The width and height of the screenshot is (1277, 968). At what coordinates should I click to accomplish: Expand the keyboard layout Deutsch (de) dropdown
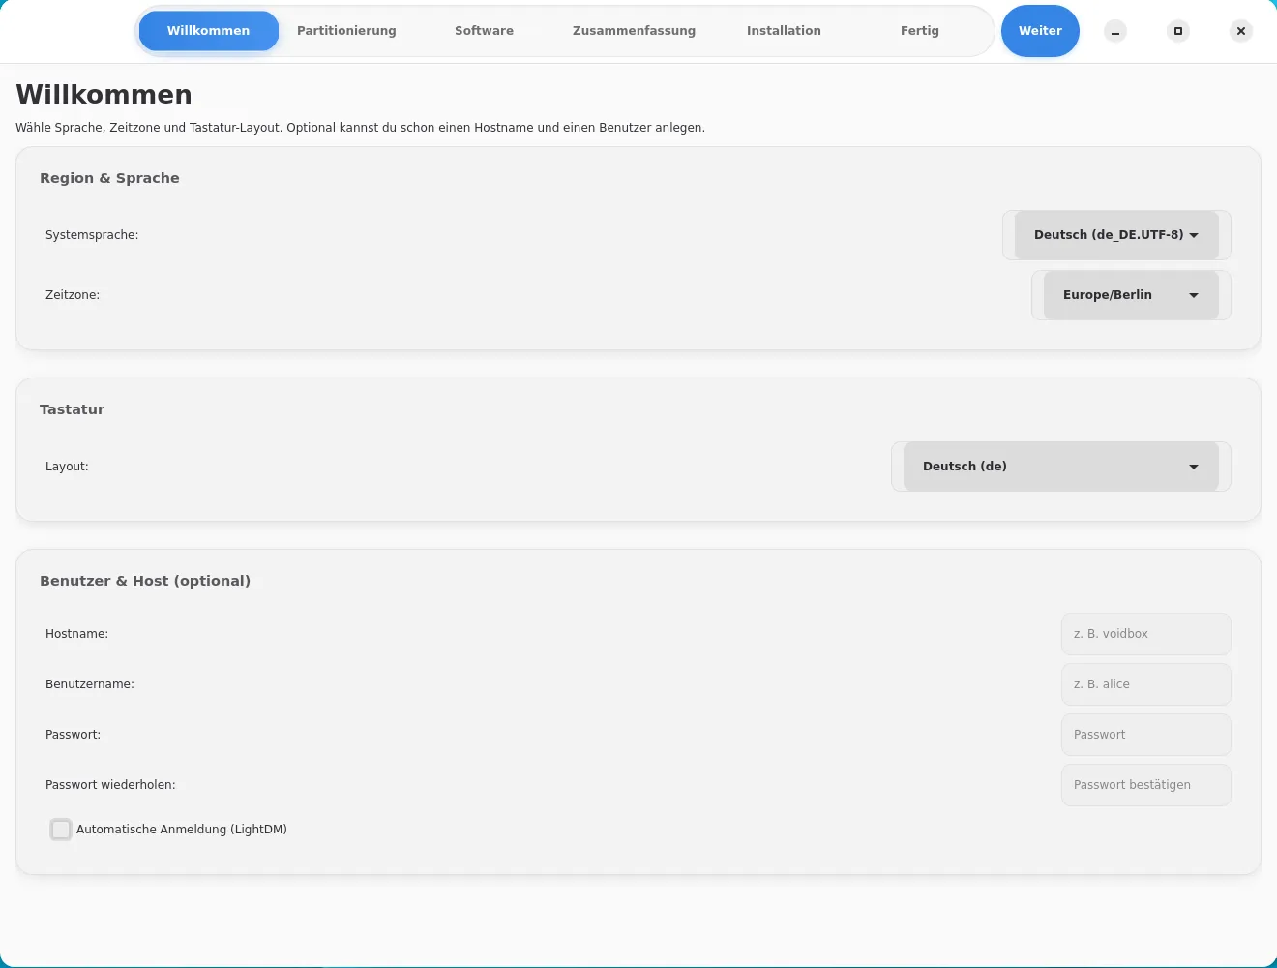coord(1059,467)
